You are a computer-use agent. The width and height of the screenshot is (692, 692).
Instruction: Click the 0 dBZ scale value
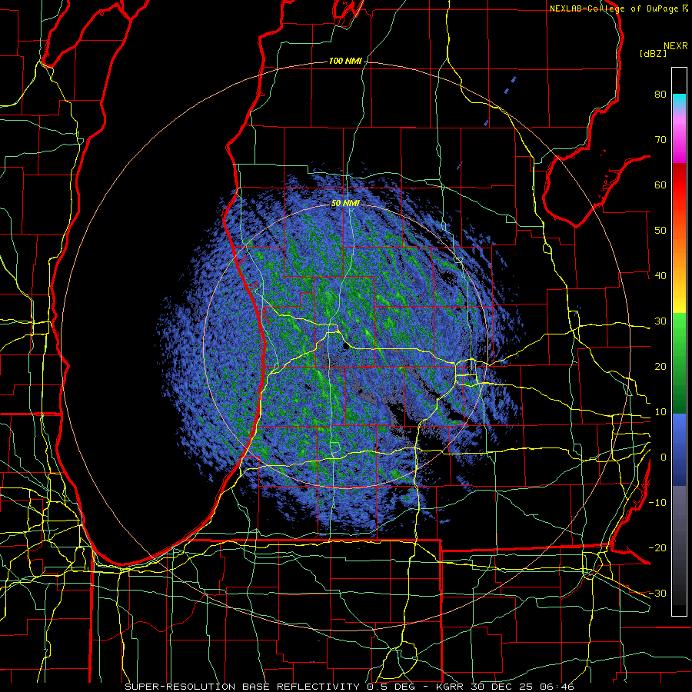pyautogui.click(x=664, y=457)
